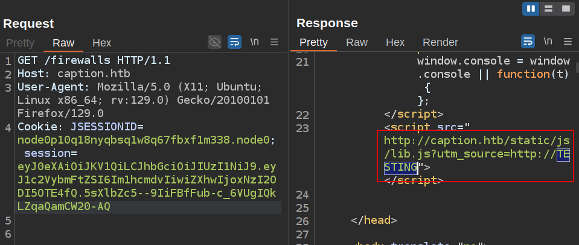This screenshot has width=579, height=245.
Task: Click the GET /firewalls request line
Action: tap(94, 60)
